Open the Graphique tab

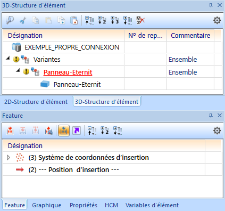point(46,205)
